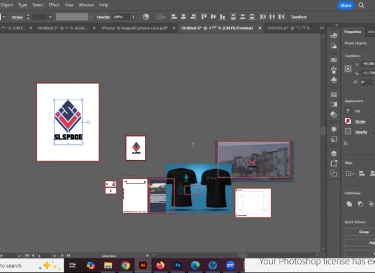Viewport: 375px width, 273px height.
Task: Open the Brushes panel icon
Action: pos(334,70)
